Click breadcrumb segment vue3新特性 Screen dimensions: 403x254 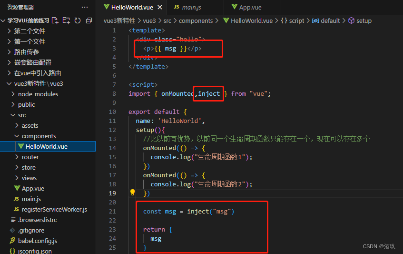[x=119, y=20]
